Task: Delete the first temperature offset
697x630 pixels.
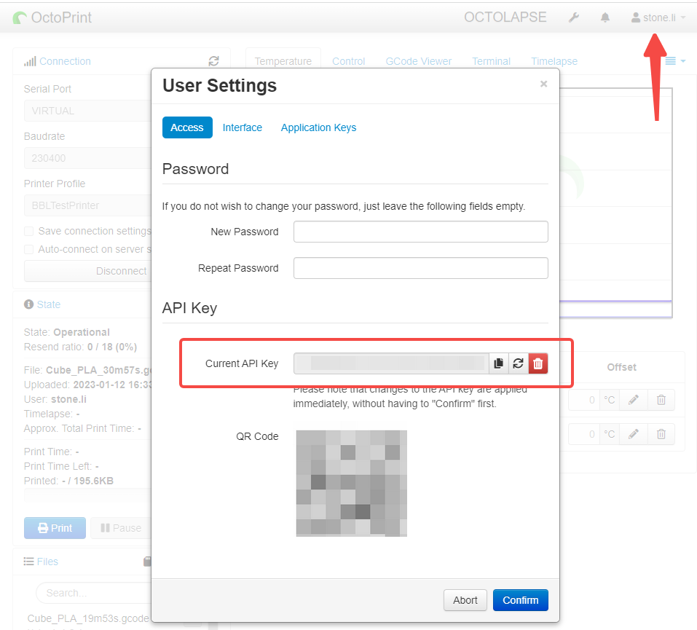Action: click(661, 400)
